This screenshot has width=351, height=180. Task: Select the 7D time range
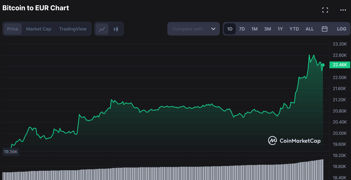242,29
